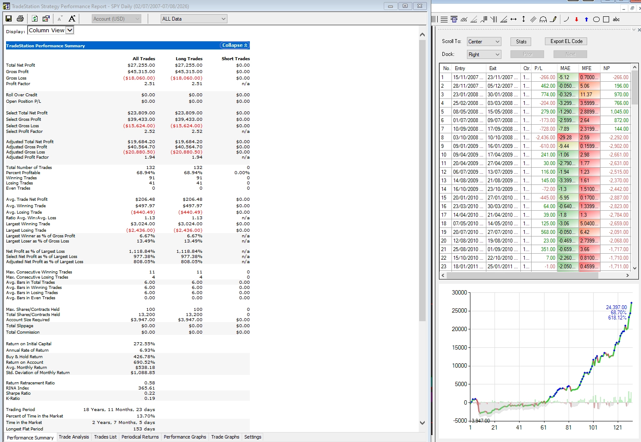
Task: Open the Periodical Returns tab
Action: click(x=140, y=437)
